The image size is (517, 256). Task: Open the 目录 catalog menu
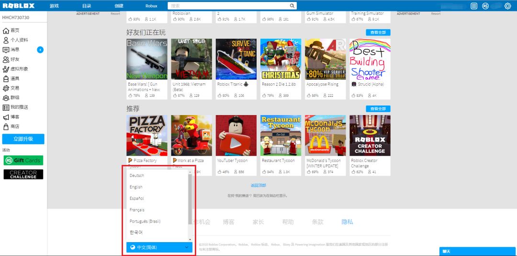(x=87, y=6)
